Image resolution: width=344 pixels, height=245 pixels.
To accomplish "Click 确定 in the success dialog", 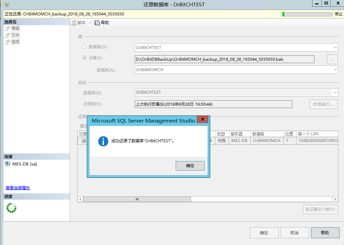I will [x=190, y=165].
